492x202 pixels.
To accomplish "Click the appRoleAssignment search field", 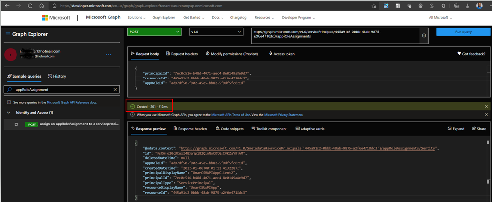I will click(x=62, y=90).
